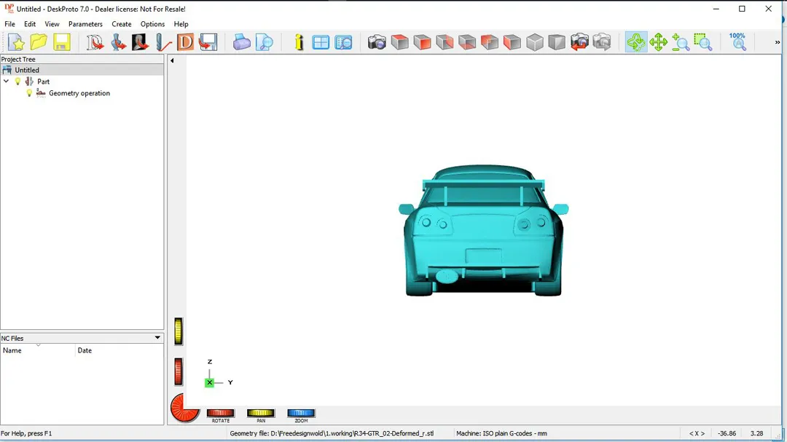Click the cyan car model in the viewport
This screenshot has width=787, height=442.
tap(483, 231)
